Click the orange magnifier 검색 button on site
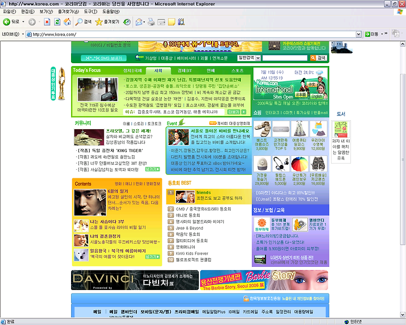Screen dimensions: 406x325 tap(319, 58)
